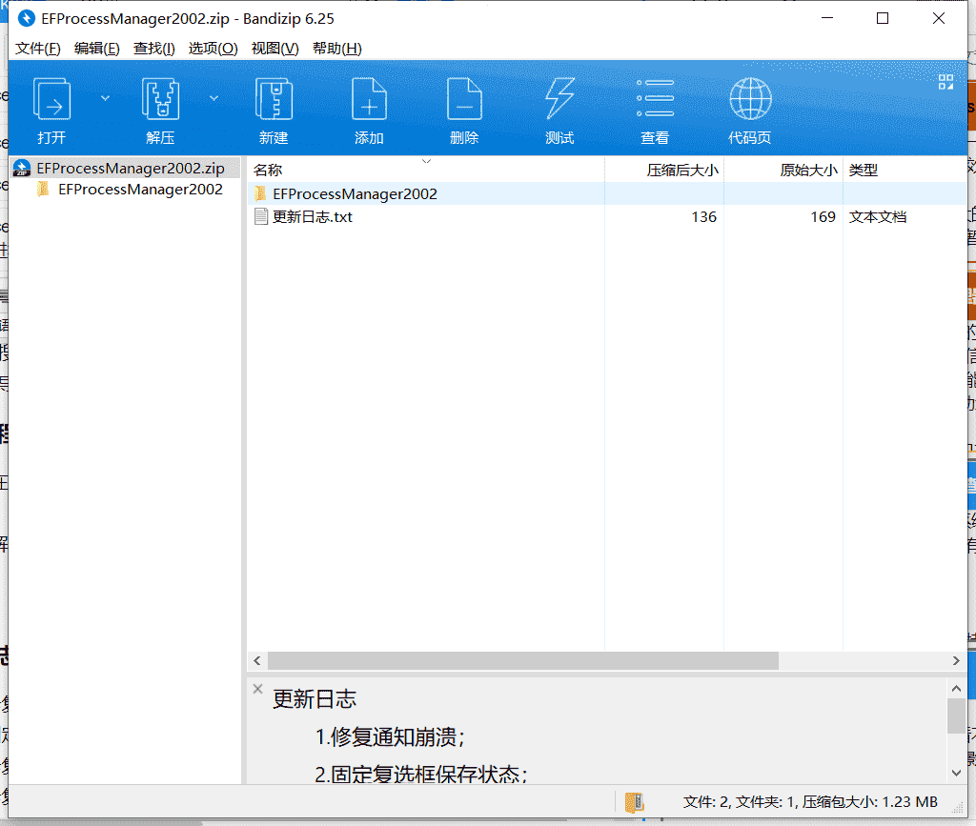Click the Add (添加) files icon

369,99
